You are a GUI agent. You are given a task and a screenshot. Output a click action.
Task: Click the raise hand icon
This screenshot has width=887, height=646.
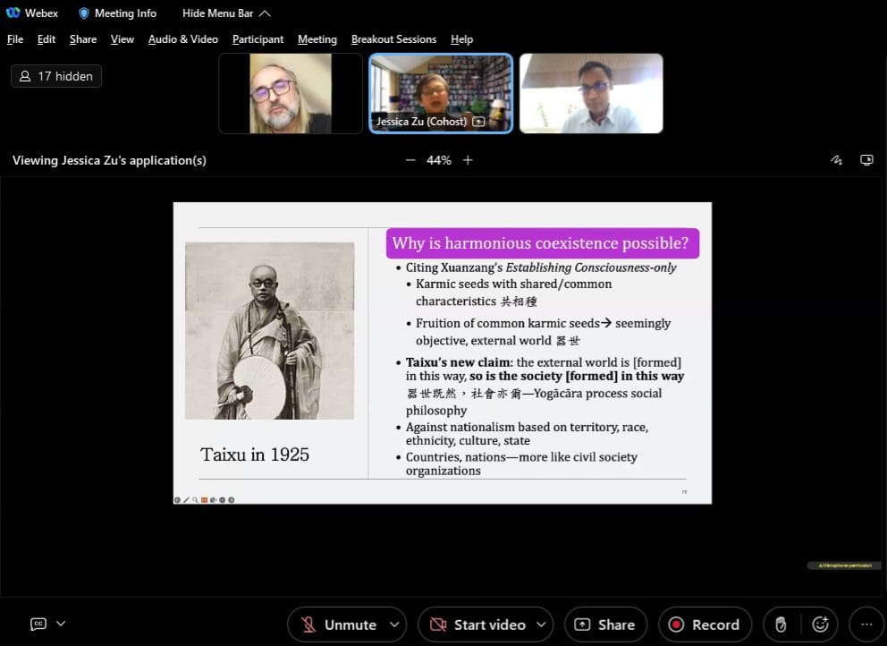(781, 625)
